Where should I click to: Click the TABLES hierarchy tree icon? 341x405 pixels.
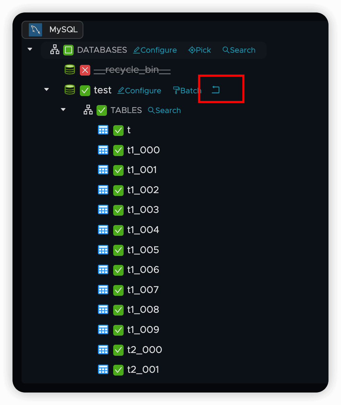pos(88,110)
